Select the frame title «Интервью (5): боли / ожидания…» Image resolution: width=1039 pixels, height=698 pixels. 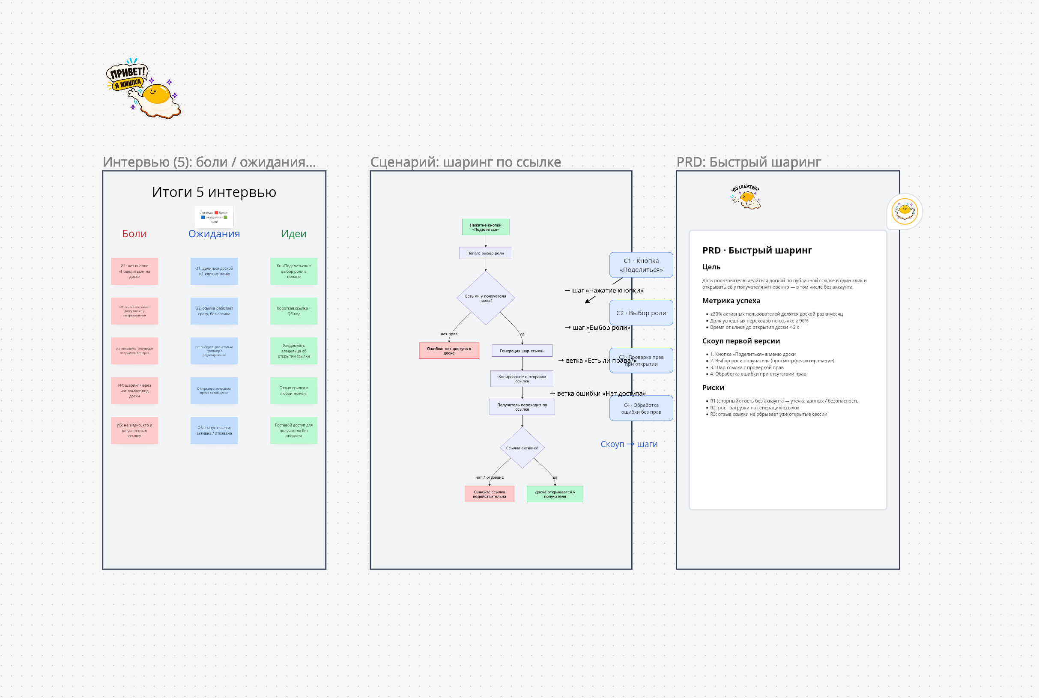pos(209,162)
